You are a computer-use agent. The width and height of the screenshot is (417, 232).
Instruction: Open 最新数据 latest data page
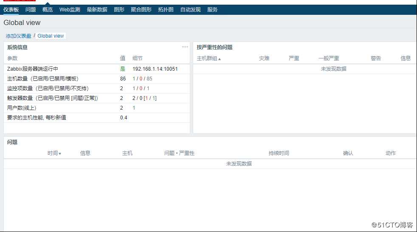[x=97, y=10]
